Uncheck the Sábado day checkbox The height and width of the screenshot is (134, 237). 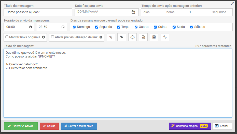click(x=192, y=27)
